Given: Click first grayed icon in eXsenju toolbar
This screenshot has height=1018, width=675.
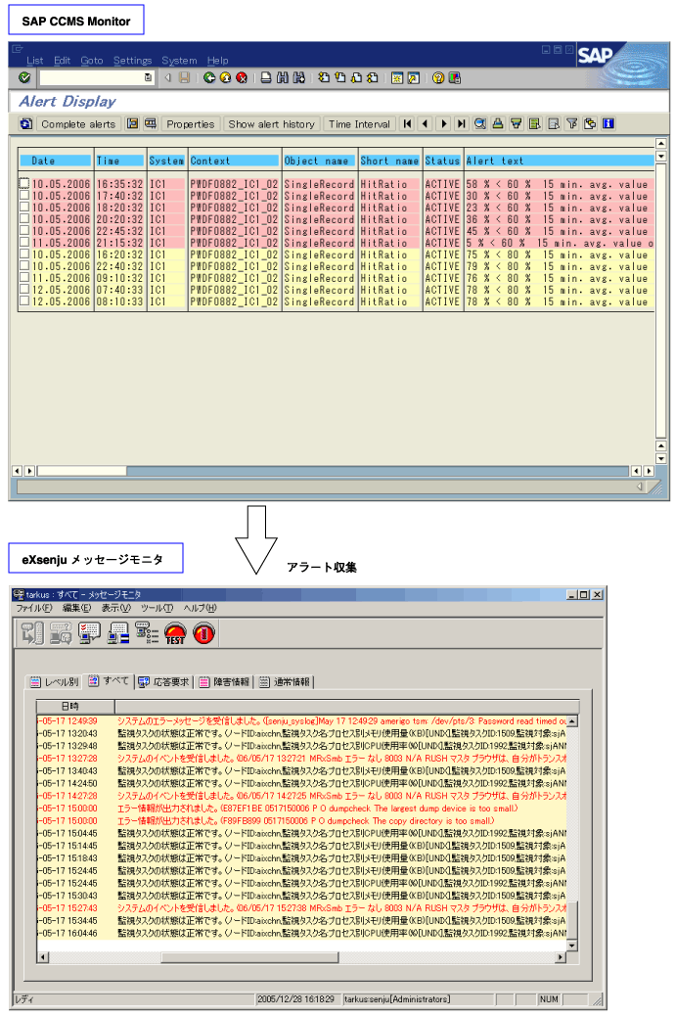Looking at the screenshot, I should pos(32,633).
